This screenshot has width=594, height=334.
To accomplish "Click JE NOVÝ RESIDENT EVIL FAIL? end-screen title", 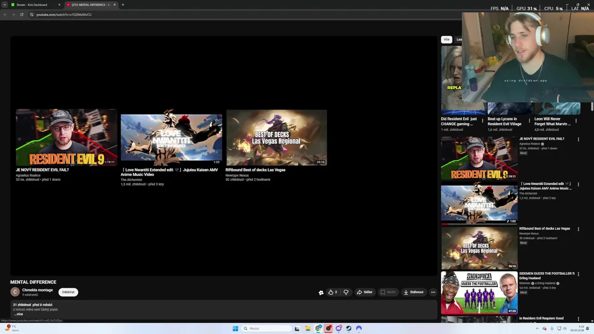I will tap(42, 170).
